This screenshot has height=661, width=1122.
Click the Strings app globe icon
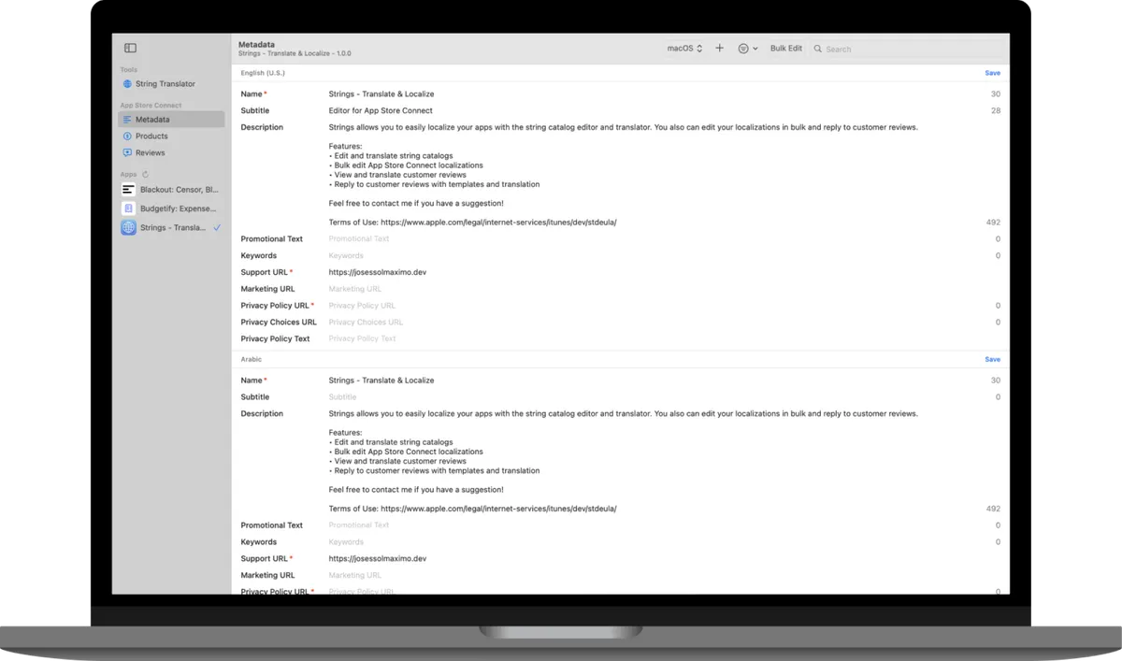pos(128,227)
